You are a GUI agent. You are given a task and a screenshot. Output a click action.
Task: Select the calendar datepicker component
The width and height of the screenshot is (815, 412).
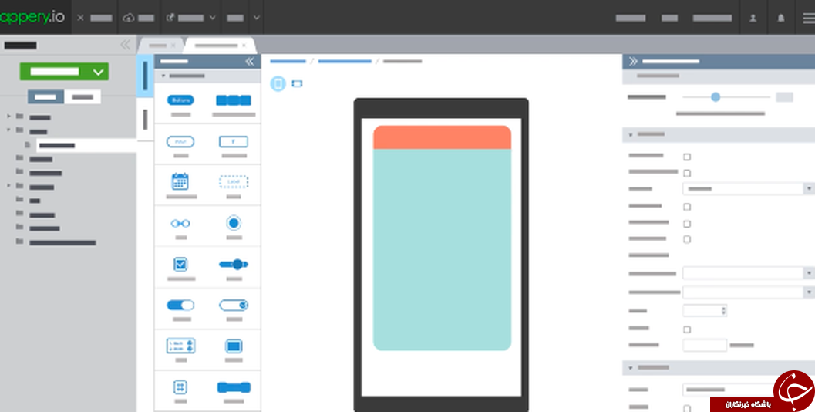click(x=180, y=181)
